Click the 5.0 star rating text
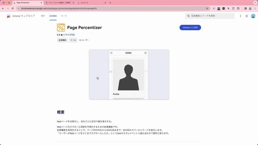 [60, 35]
